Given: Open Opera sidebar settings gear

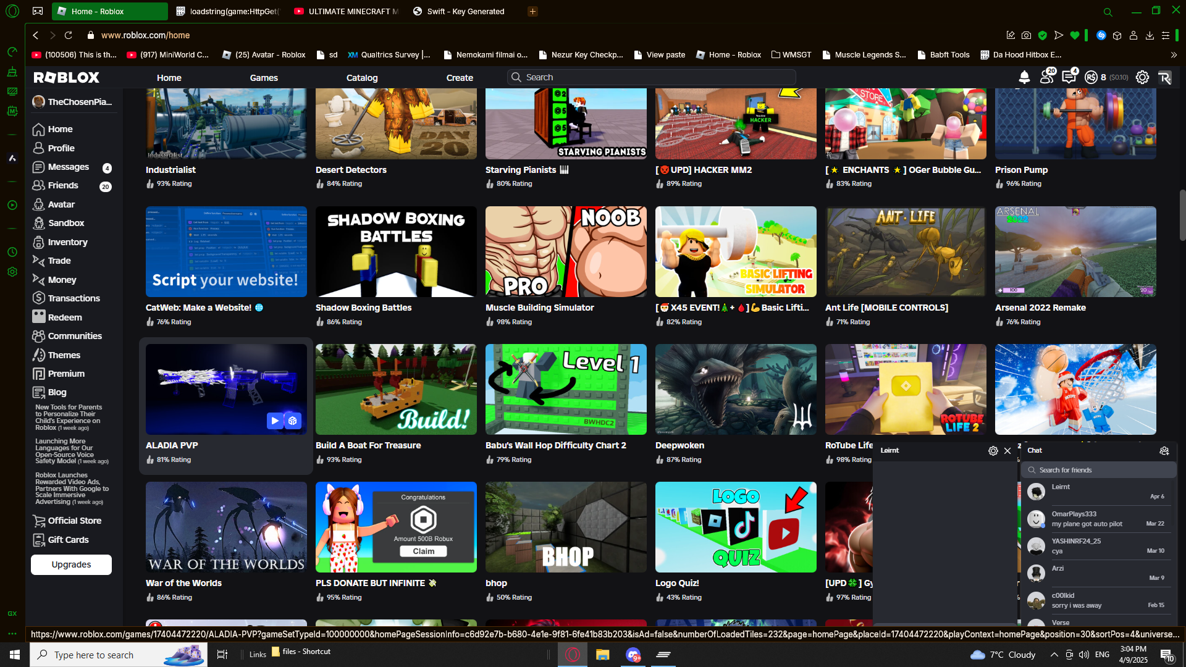Looking at the screenshot, I should point(12,272).
